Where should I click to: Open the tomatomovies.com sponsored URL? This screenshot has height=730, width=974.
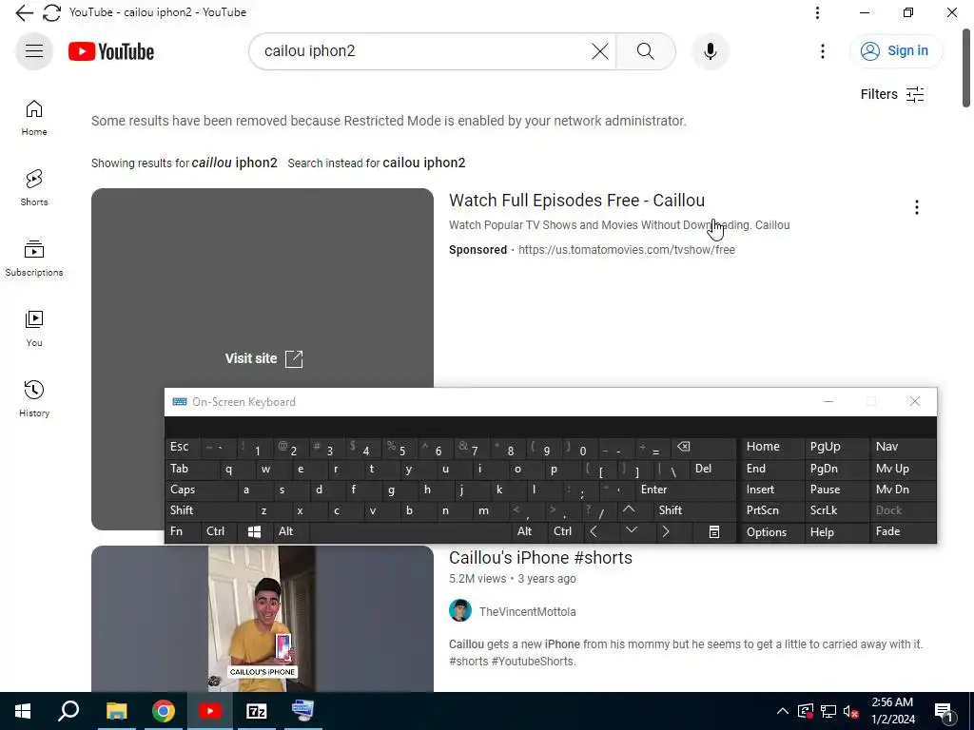[627, 250]
